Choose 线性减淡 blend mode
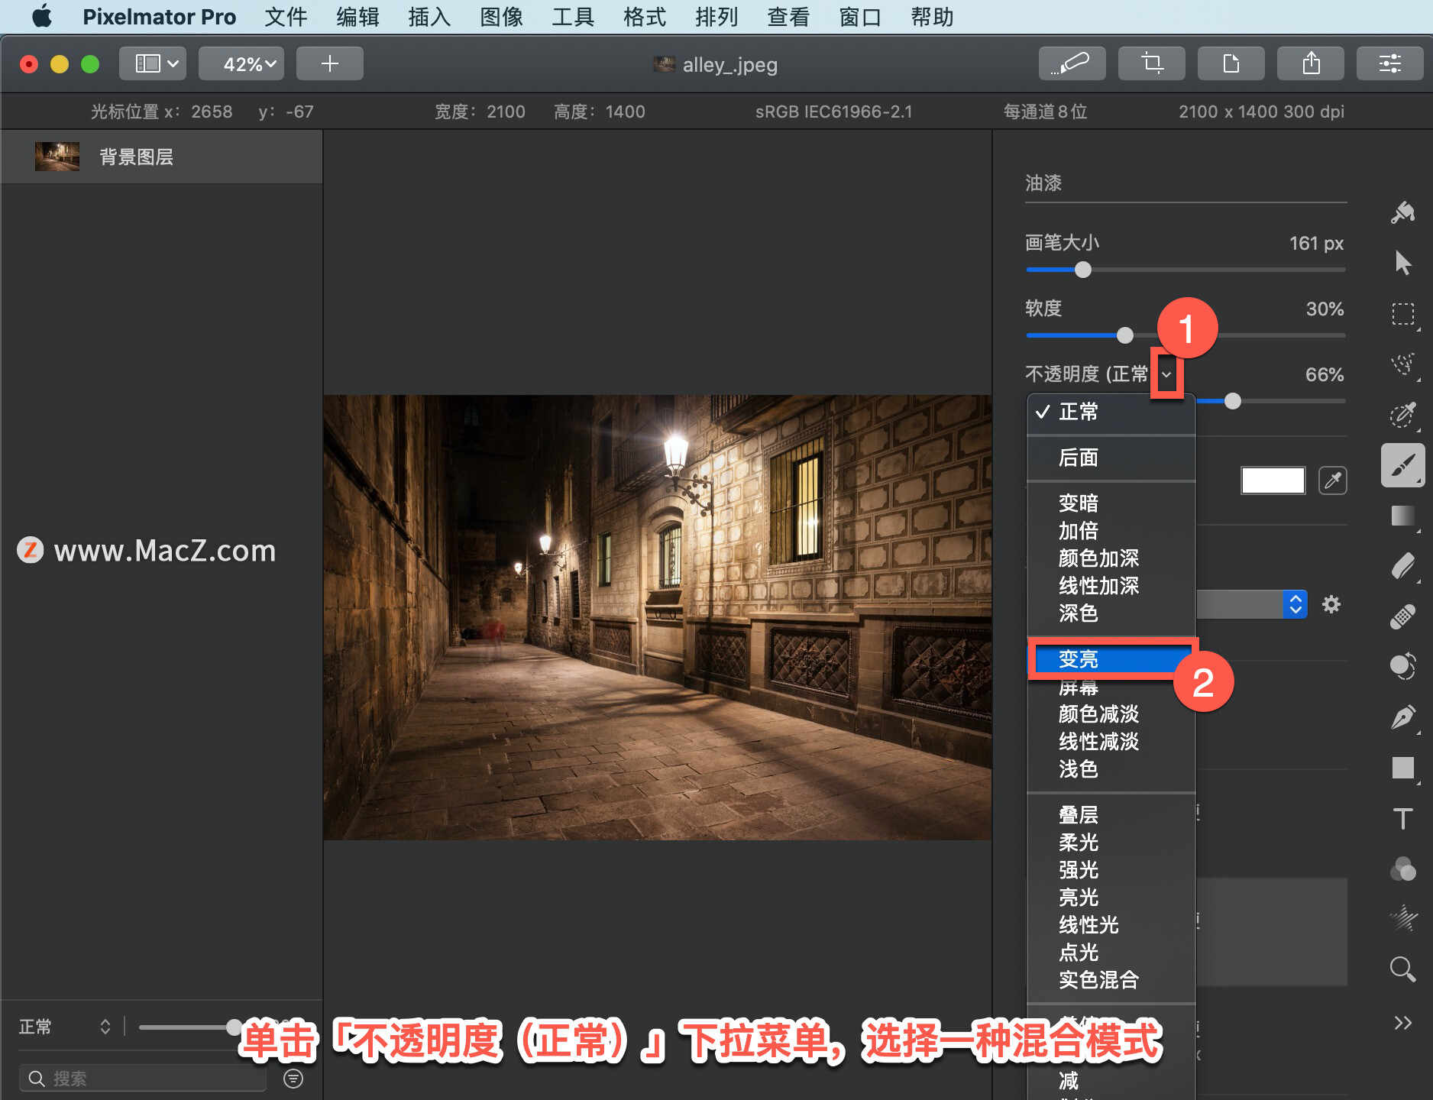 (1111, 742)
